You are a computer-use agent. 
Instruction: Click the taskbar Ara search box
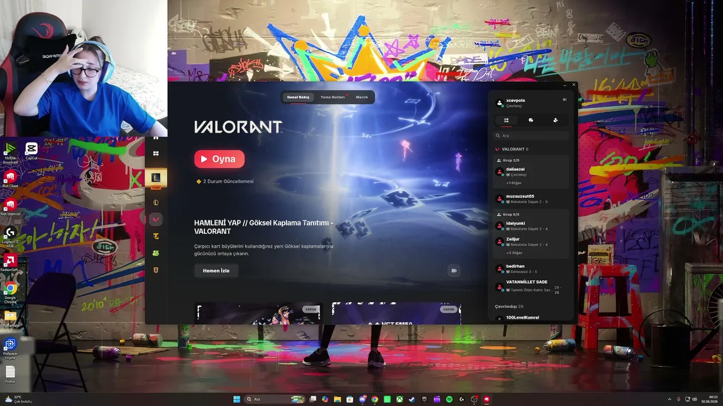tap(275, 399)
